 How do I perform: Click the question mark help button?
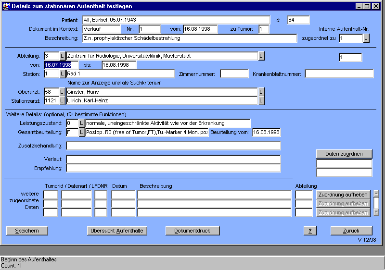pyautogui.click(x=310, y=231)
